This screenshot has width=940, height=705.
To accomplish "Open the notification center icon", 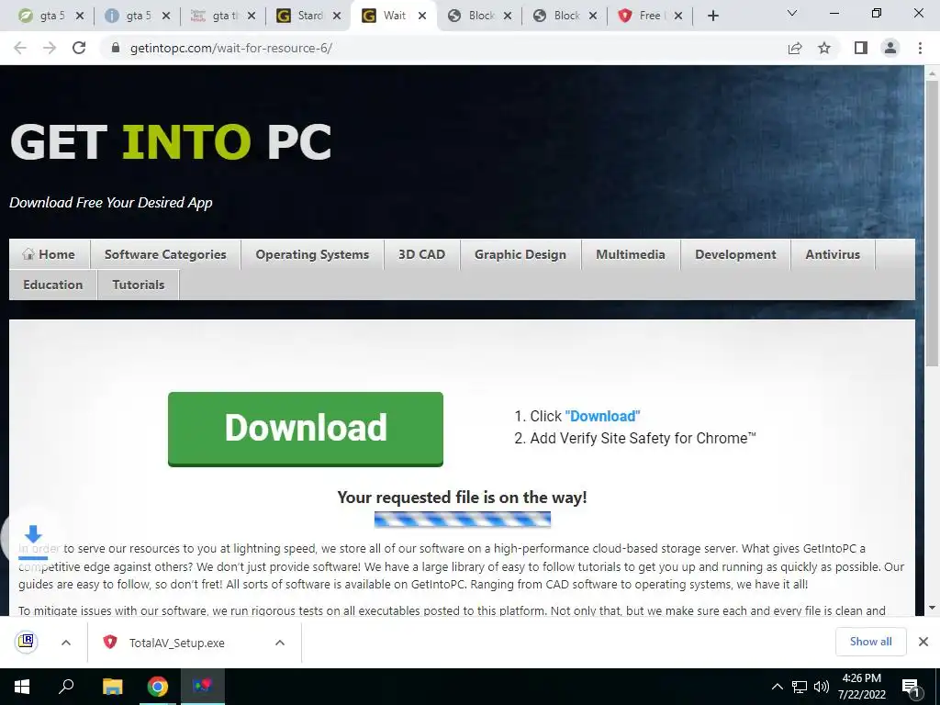I will 911,687.
